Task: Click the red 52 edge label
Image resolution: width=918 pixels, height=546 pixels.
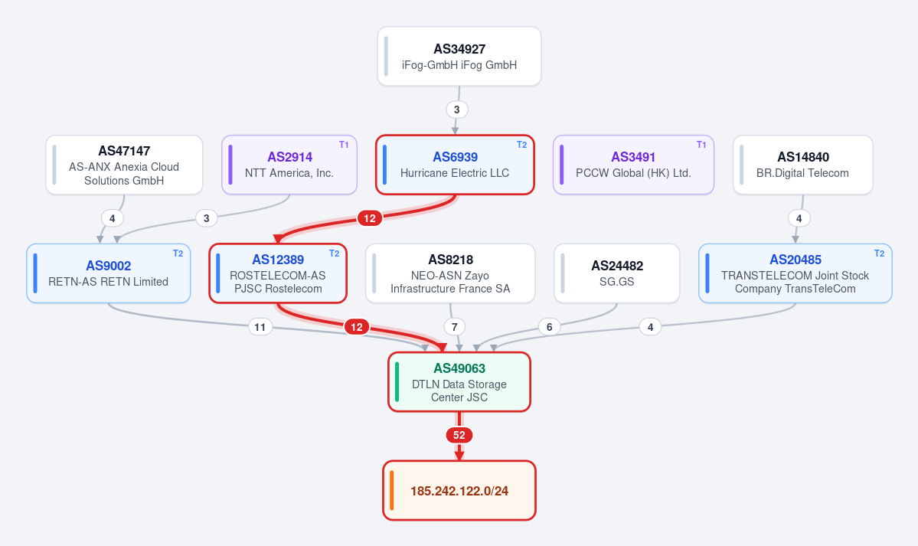Action: pos(459,435)
